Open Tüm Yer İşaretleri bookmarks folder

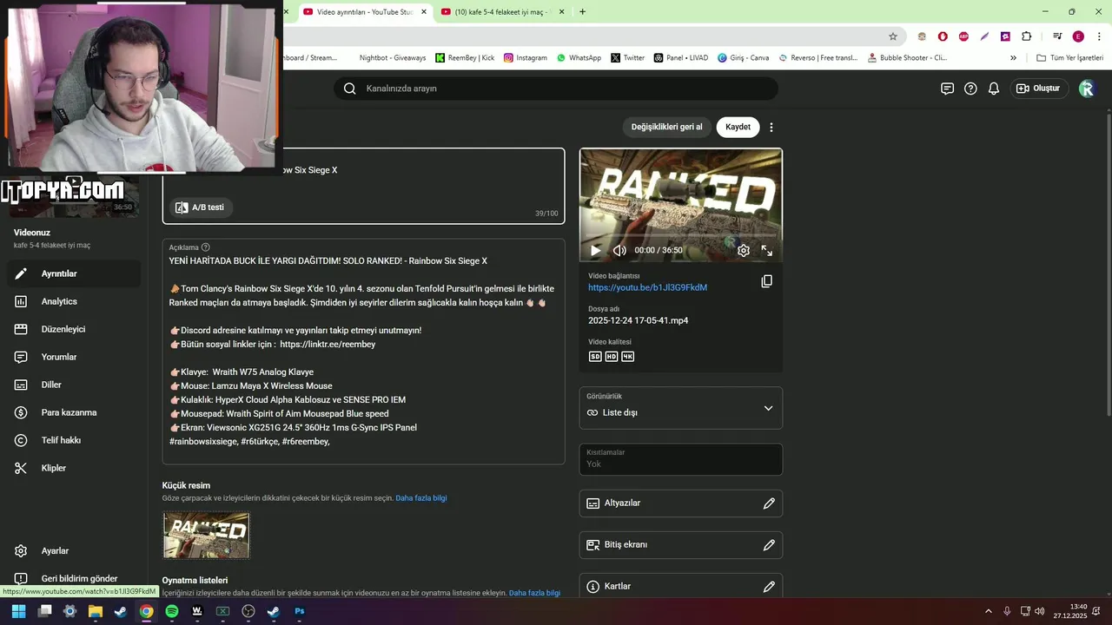pos(1069,58)
